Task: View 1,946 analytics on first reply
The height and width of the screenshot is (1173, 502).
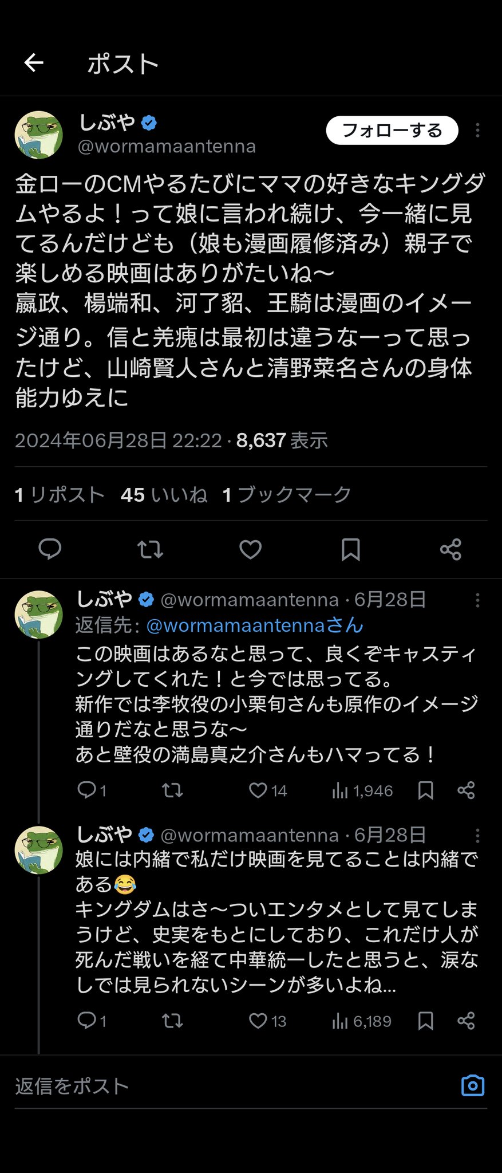Action: [x=362, y=791]
